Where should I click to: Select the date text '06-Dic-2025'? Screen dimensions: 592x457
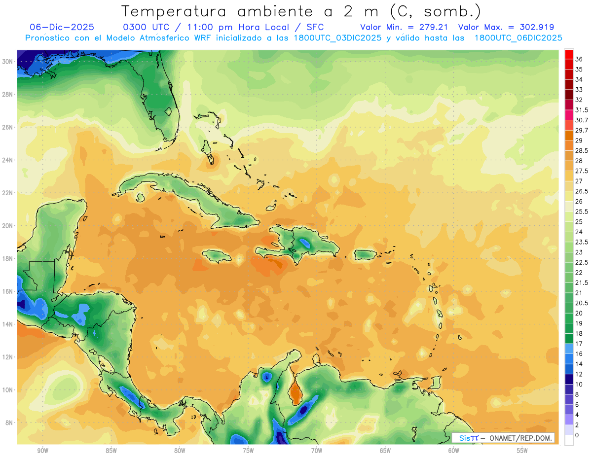[62, 27]
